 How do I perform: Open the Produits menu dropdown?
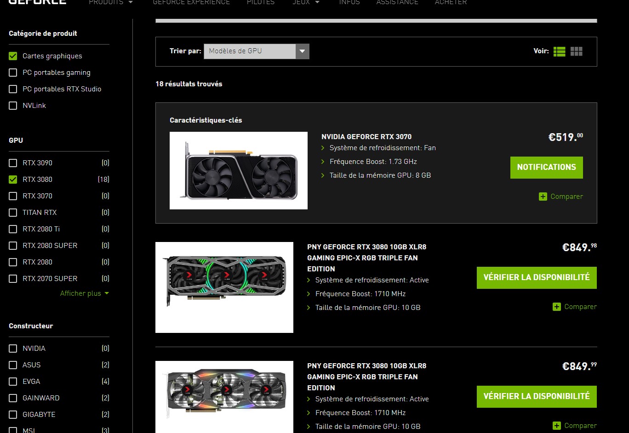(111, 2)
